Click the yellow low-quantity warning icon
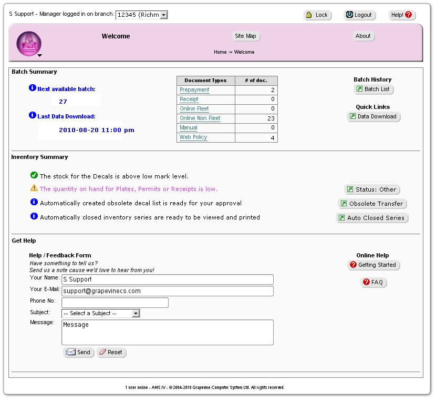 pos(34,188)
